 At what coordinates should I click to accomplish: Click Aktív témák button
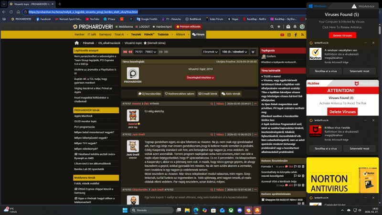pyautogui.click(x=231, y=94)
